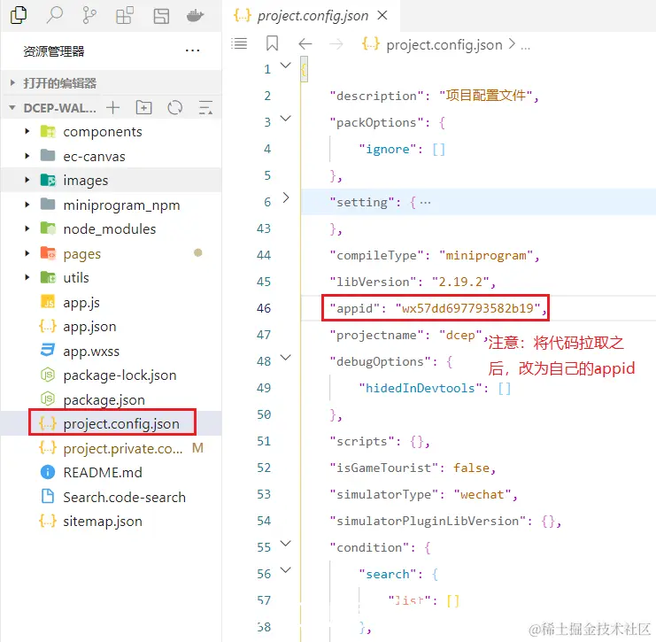Viewport: 656px width, 642px height.
Task: Collapse the condition fold at line 55
Action: (x=285, y=544)
